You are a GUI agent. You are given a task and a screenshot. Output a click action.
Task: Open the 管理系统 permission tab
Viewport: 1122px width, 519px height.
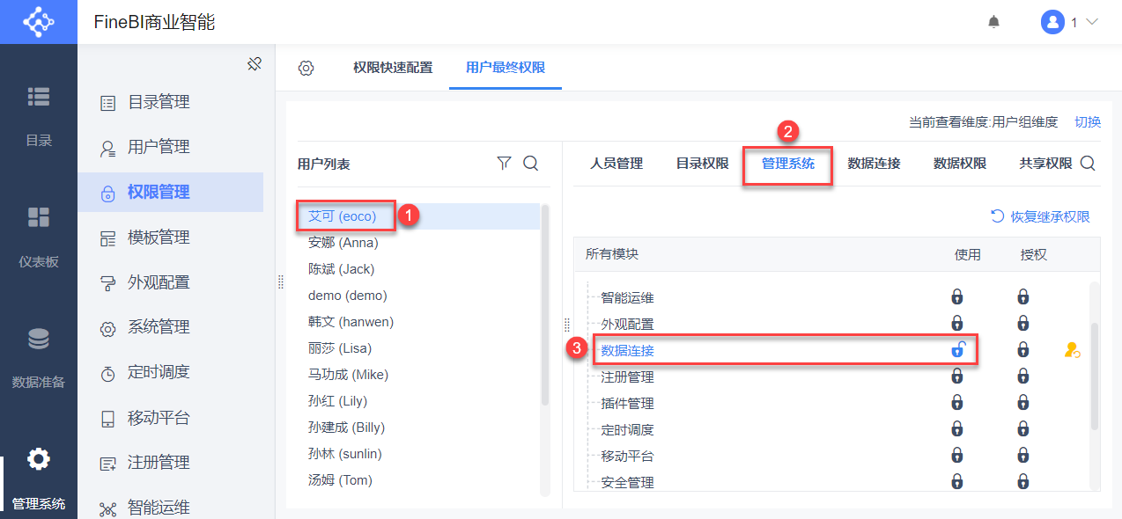pyautogui.click(x=788, y=164)
